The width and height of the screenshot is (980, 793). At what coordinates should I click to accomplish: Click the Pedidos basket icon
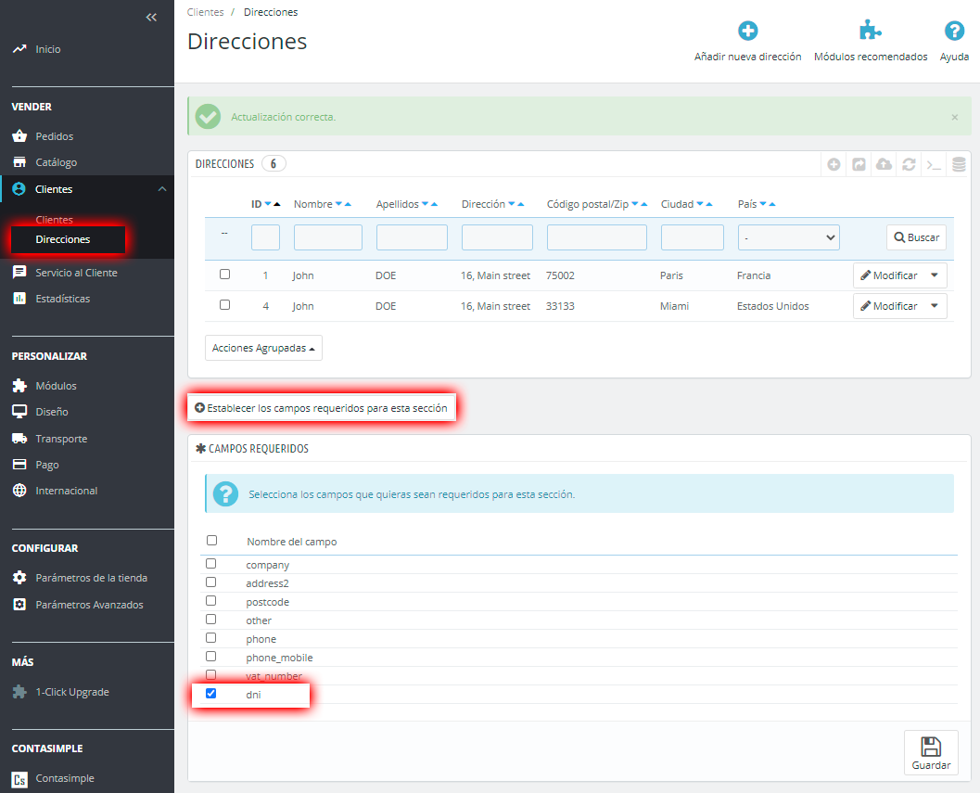pyautogui.click(x=19, y=135)
